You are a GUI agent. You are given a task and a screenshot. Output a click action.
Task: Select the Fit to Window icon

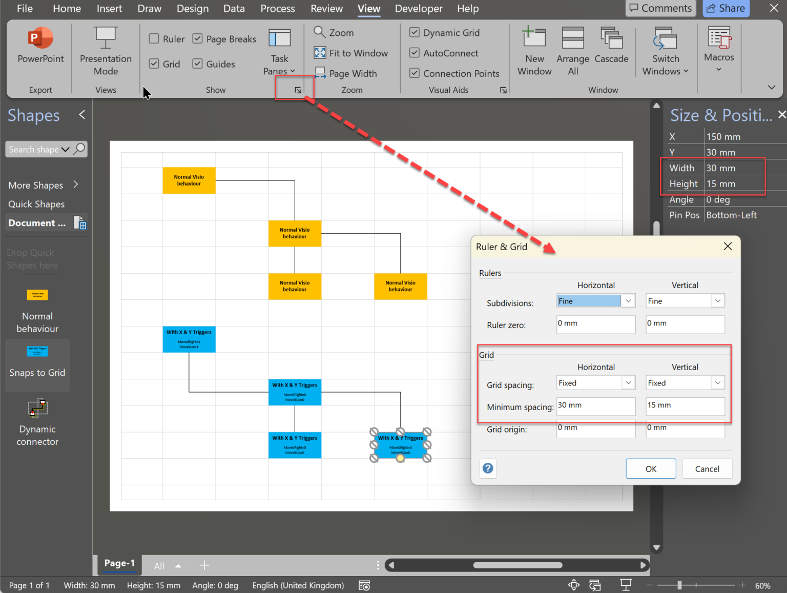[319, 53]
